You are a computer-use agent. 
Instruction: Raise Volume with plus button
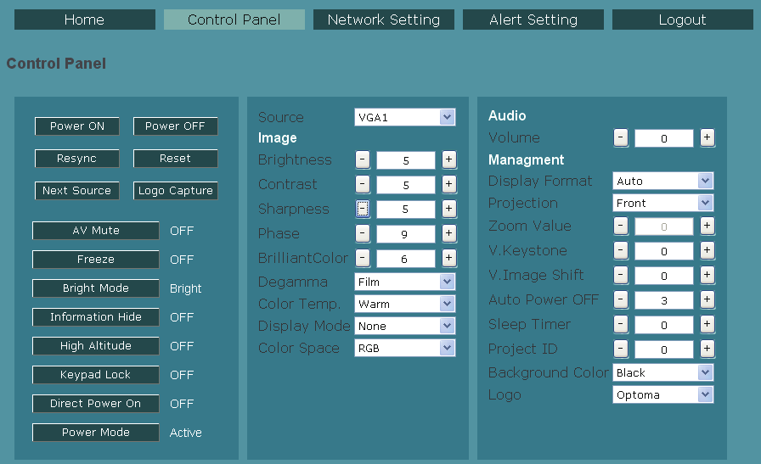click(x=707, y=137)
